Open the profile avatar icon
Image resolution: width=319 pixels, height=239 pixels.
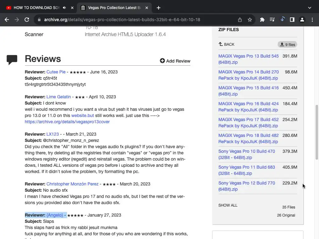(302, 20)
